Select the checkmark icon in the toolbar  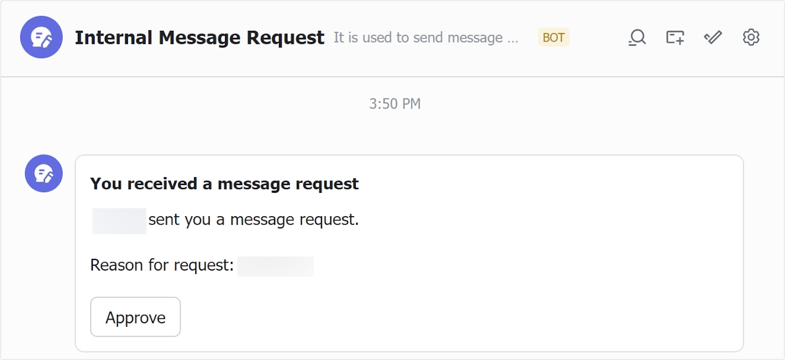pyautogui.click(x=712, y=37)
